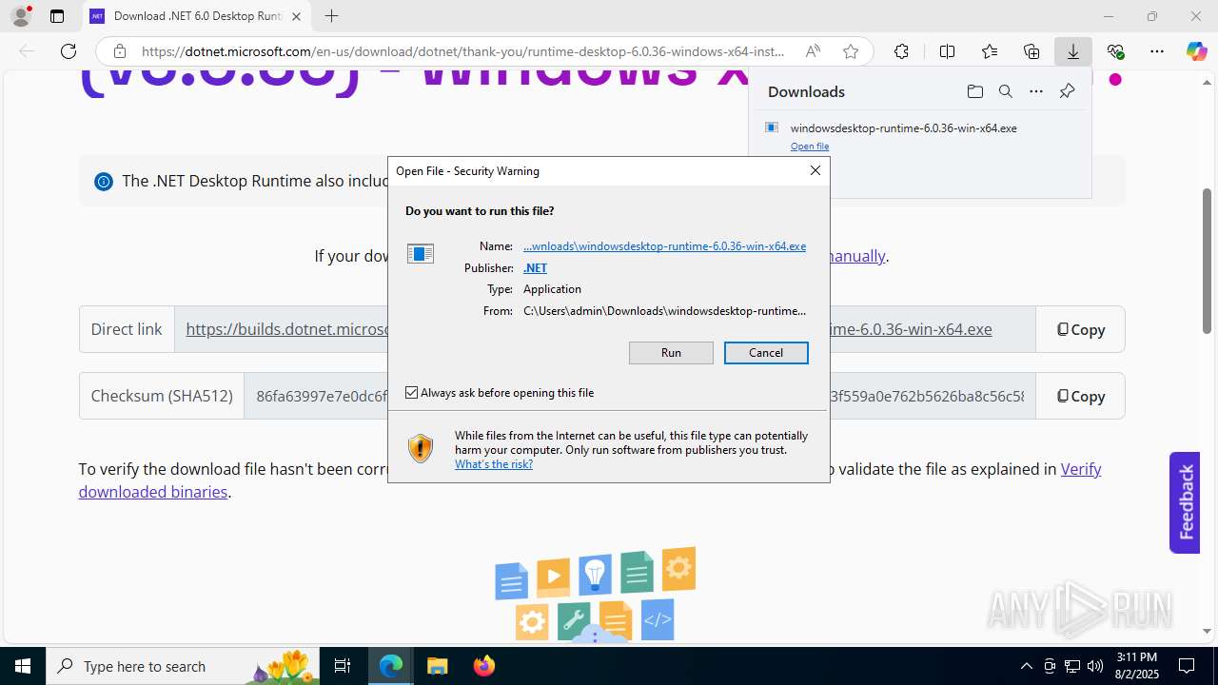This screenshot has width=1218, height=685.
Task: Open Firefox from taskbar
Action: point(484,666)
